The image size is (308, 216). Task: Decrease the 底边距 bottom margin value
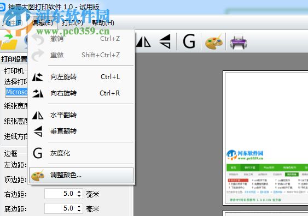pyautogui.click(x=79, y=211)
